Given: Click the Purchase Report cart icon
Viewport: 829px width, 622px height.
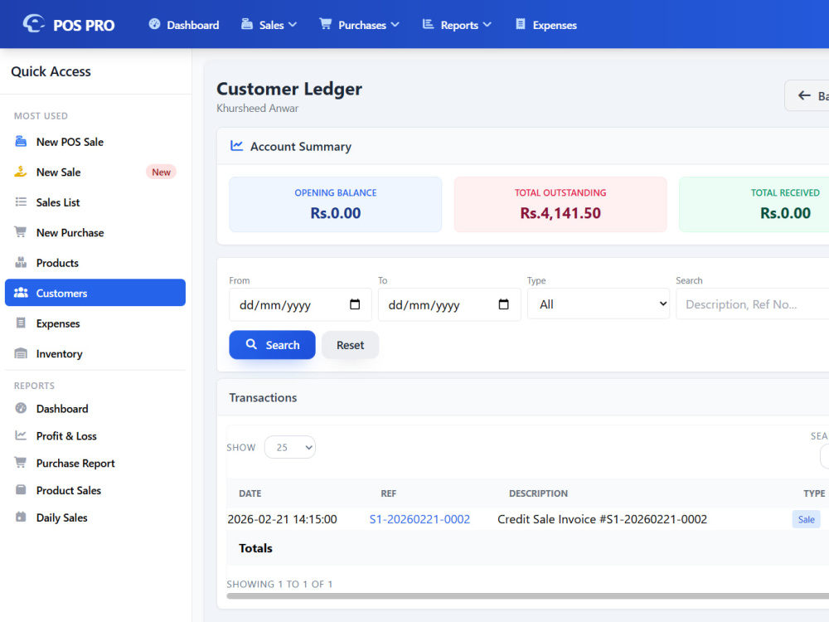Looking at the screenshot, I should pyautogui.click(x=21, y=462).
